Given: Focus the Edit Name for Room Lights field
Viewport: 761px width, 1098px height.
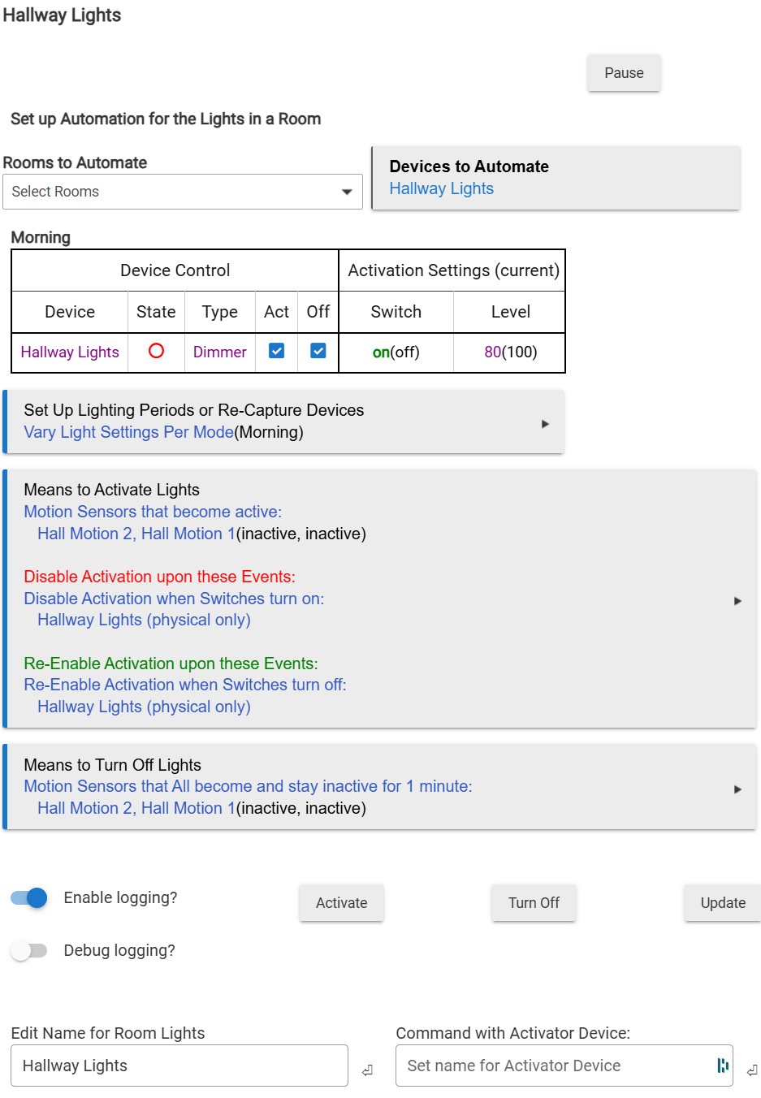Looking at the screenshot, I should click(x=179, y=1066).
